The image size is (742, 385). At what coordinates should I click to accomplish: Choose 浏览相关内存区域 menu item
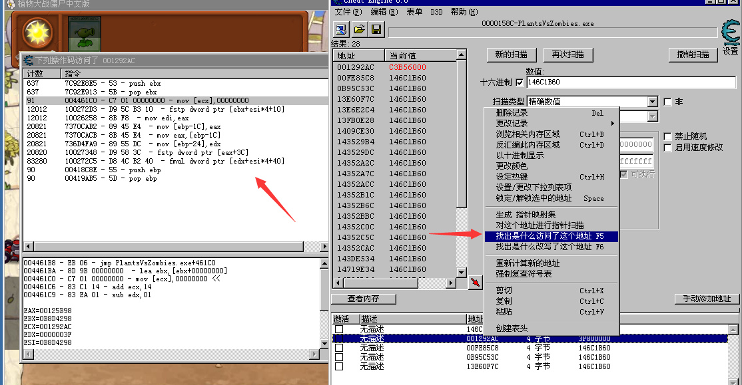tap(552, 134)
